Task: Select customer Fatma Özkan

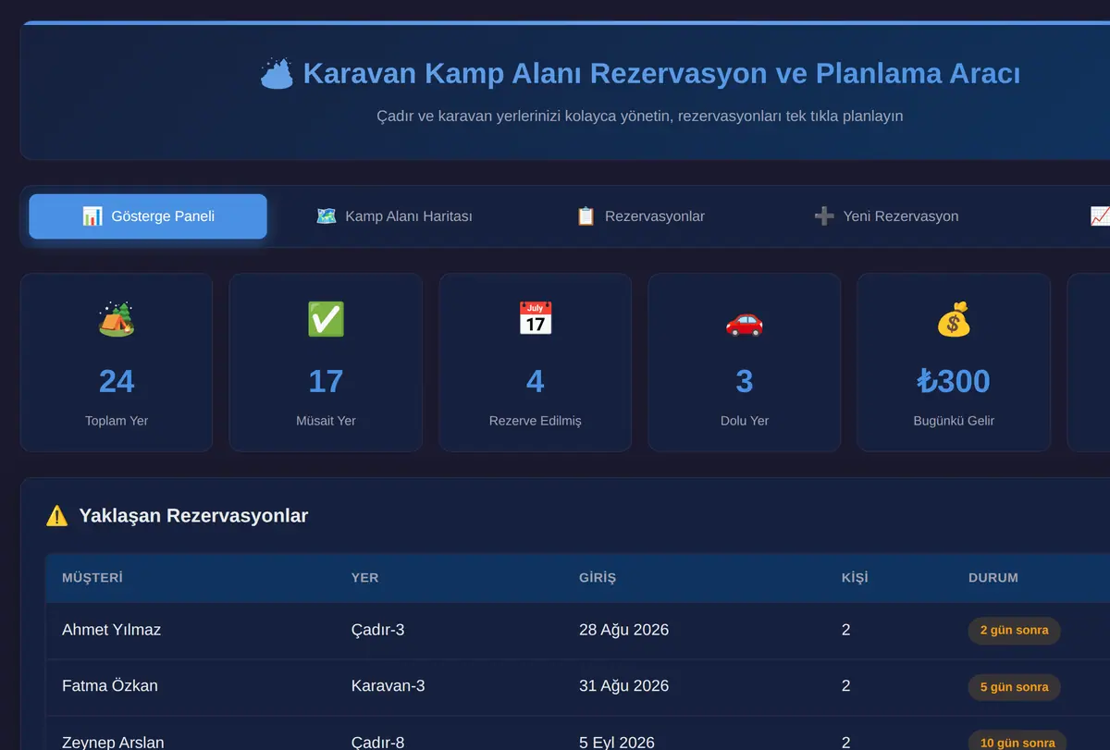Action: pyautogui.click(x=110, y=686)
